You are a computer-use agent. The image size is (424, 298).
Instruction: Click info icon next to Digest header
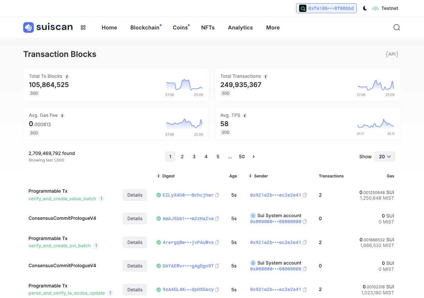(159, 176)
